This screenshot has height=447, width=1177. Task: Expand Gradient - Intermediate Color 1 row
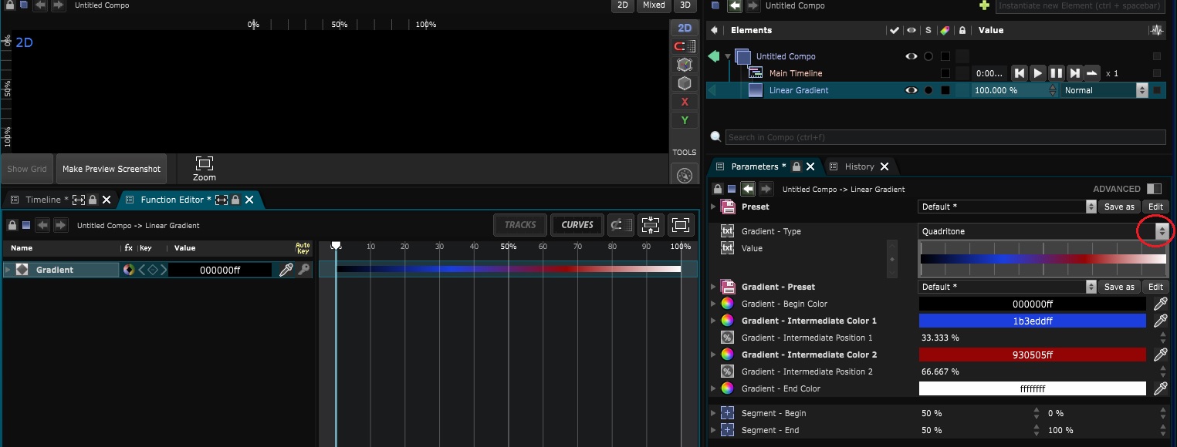click(x=713, y=321)
